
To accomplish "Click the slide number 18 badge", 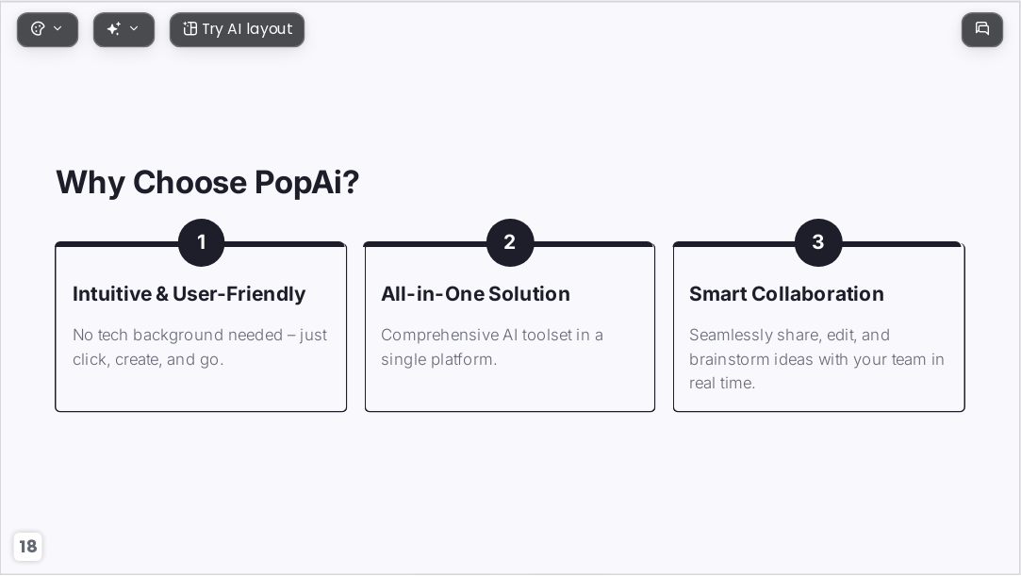I will pos(28,546).
